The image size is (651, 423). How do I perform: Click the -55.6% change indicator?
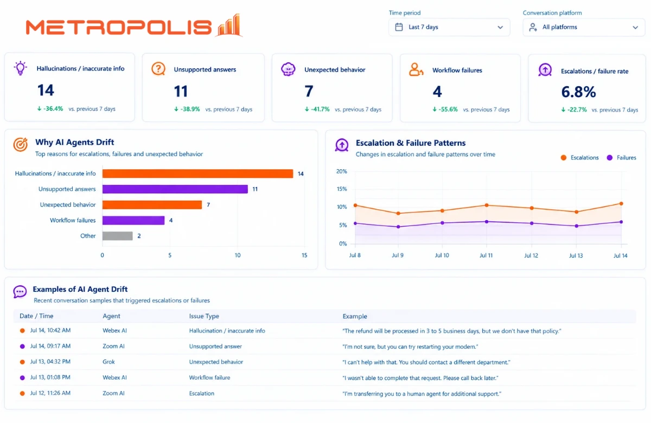(445, 109)
